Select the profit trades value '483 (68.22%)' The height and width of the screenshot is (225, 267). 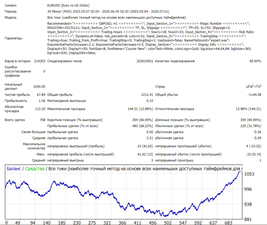(x=143, y=126)
